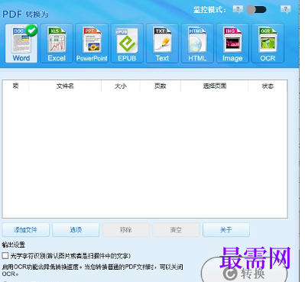Click the 页数 column header

point(161,86)
